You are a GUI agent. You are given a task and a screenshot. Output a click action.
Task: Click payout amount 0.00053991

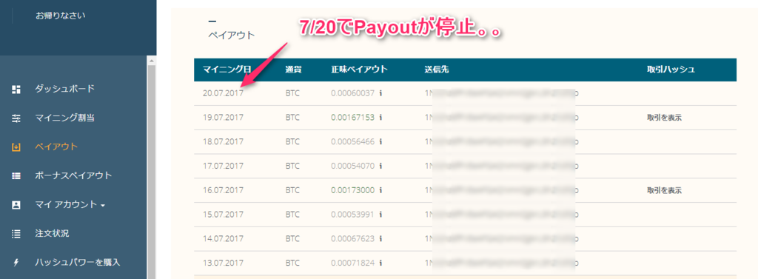353,214
